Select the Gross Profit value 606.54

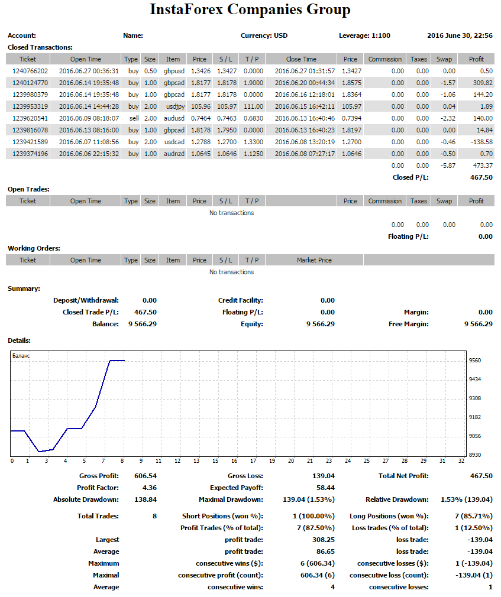[146, 476]
